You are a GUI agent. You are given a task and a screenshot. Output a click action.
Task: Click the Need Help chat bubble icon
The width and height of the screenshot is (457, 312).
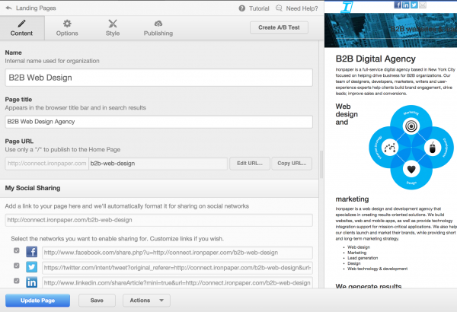[279, 8]
